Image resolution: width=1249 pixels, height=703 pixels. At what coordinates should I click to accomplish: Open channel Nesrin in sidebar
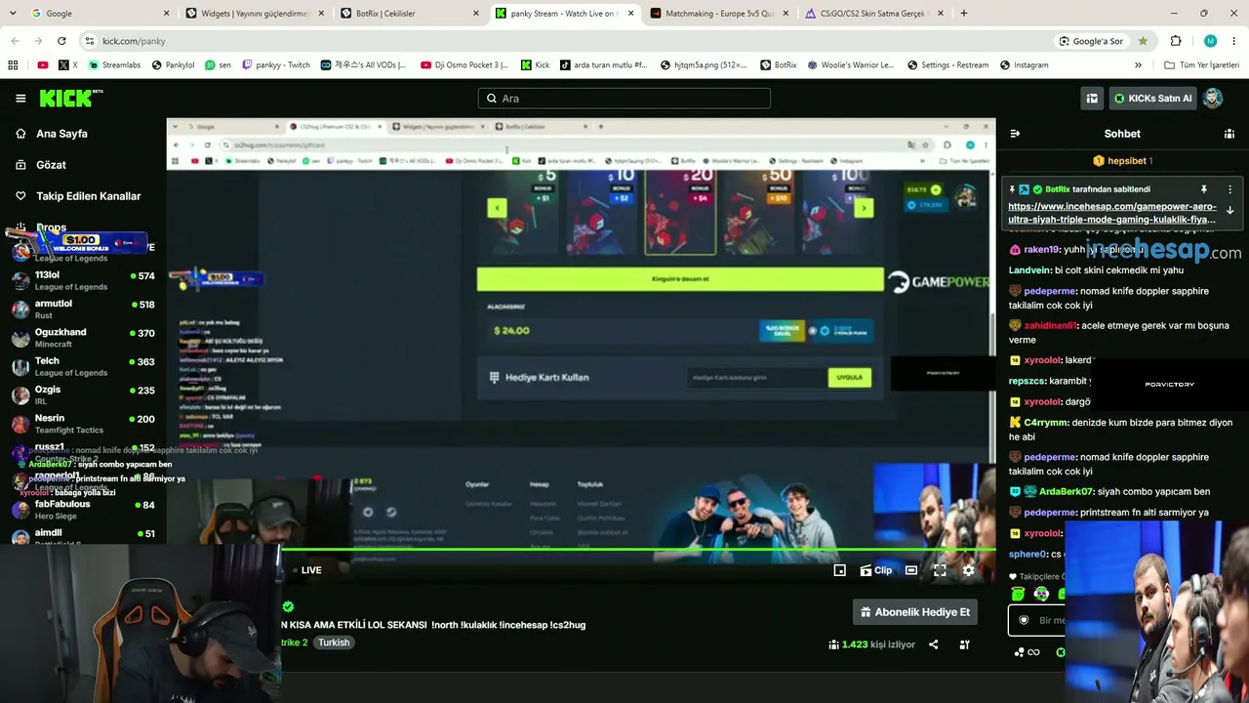click(83, 423)
